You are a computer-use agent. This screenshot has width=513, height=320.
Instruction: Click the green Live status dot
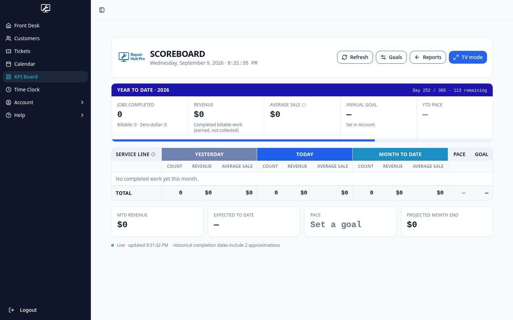pyautogui.click(x=113, y=245)
